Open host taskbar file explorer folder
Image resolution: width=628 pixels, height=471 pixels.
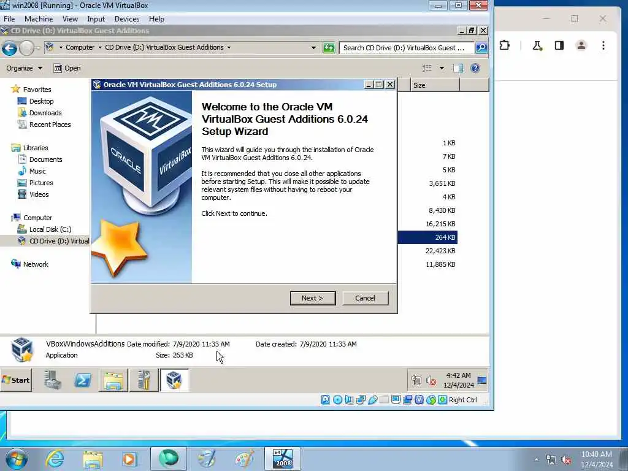pyautogui.click(x=93, y=459)
